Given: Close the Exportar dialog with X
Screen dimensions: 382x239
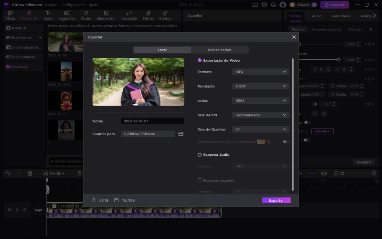Looking at the screenshot, I should pos(294,37).
